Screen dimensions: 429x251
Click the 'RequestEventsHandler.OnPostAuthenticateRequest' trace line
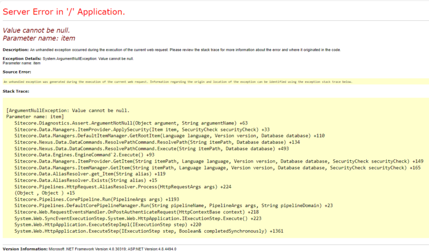pos(137,212)
